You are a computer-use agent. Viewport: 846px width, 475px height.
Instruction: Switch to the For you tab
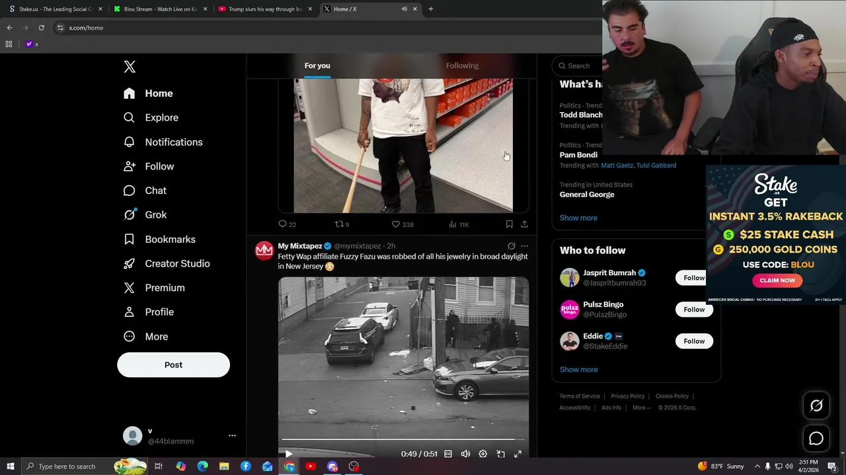click(x=317, y=65)
